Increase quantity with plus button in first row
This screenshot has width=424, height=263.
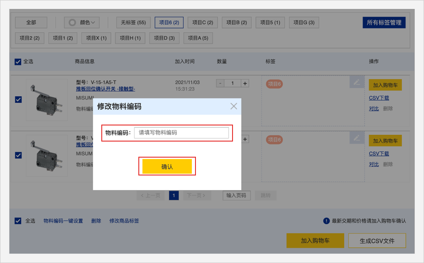(x=245, y=83)
